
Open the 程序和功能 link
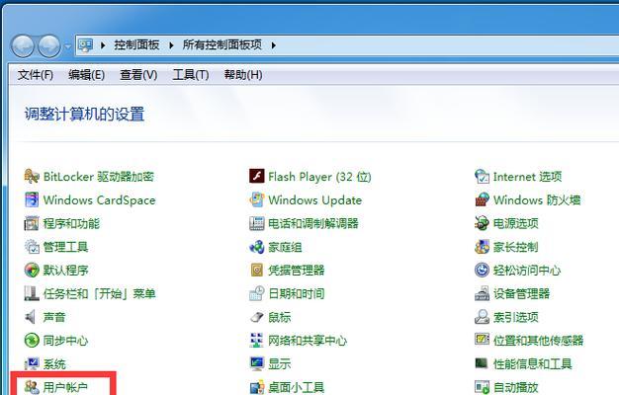pos(71,223)
